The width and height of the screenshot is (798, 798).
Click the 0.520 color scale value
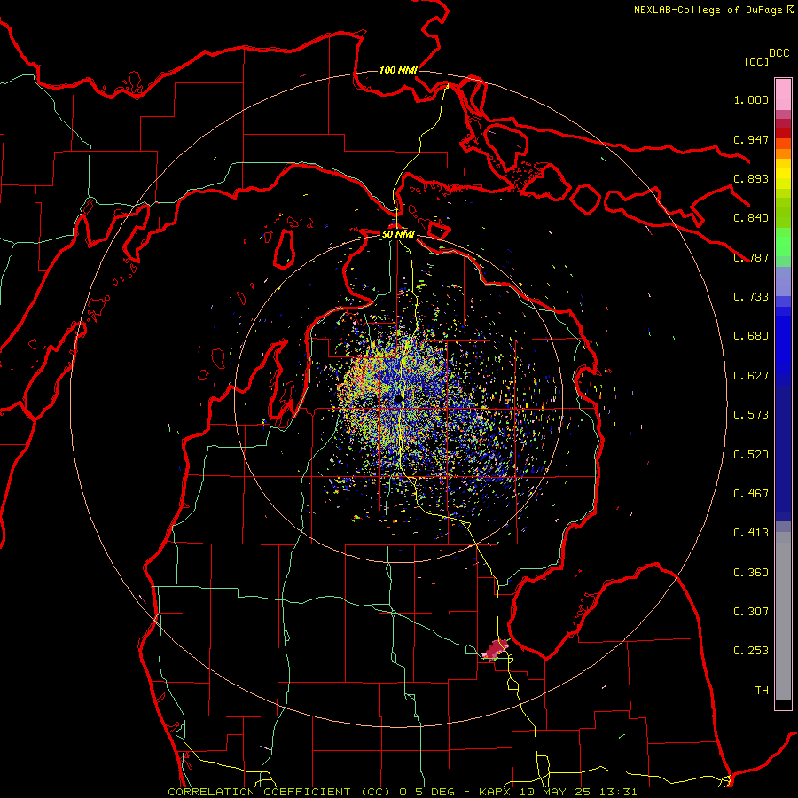point(751,455)
